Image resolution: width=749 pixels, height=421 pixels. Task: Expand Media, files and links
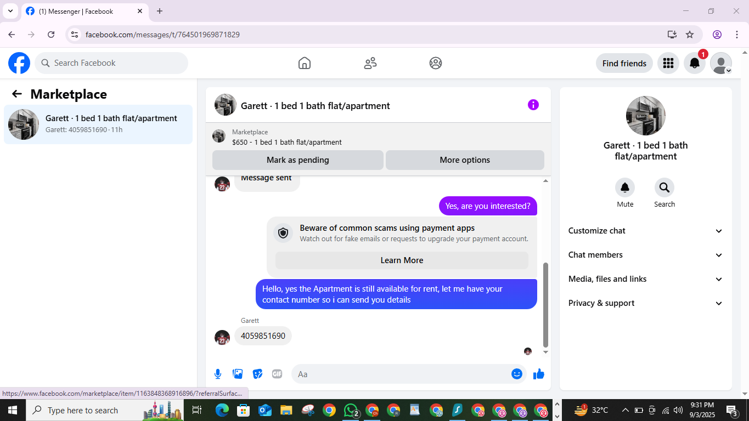click(x=646, y=279)
